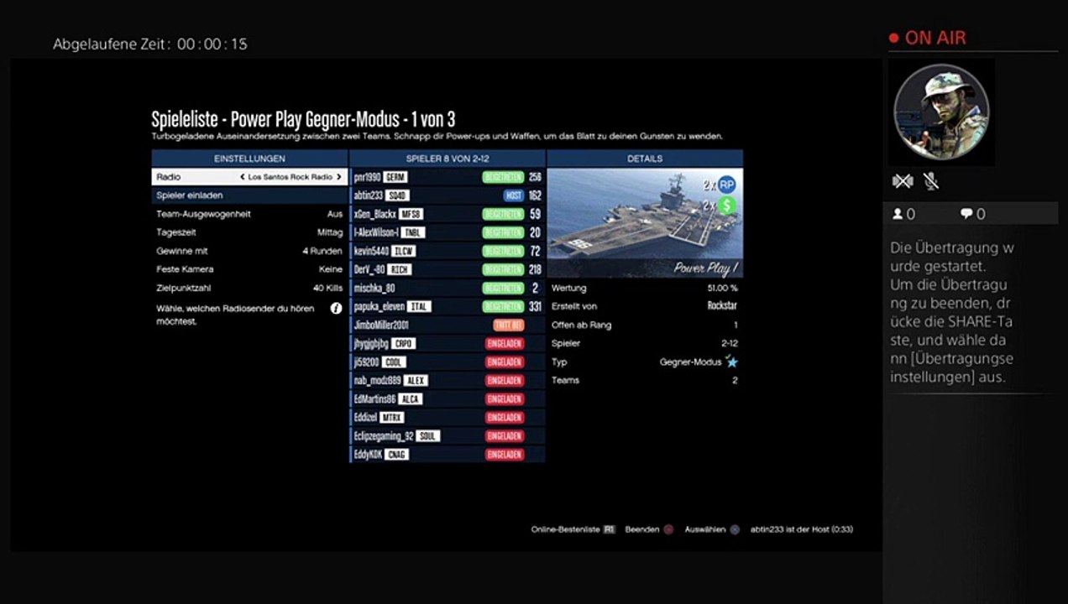Open the EINSTELLUNGEN column header

pyautogui.click(x=249, y=159)
